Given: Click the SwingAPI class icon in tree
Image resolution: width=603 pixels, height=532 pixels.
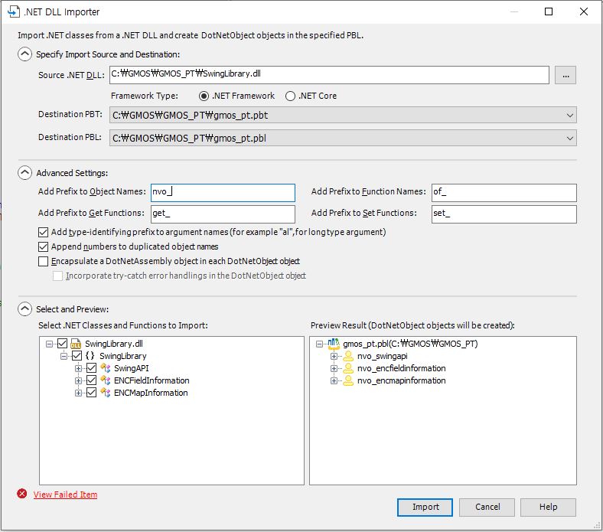Looking at the screenshot, I should (106, 368).
